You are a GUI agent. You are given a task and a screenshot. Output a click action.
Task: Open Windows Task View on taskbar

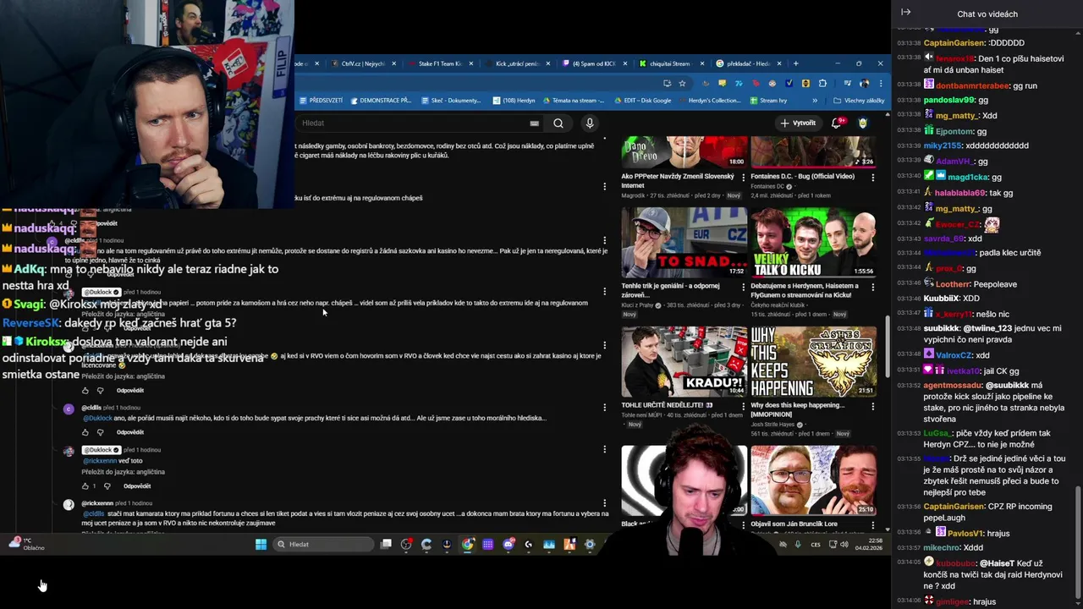(386, 544)
